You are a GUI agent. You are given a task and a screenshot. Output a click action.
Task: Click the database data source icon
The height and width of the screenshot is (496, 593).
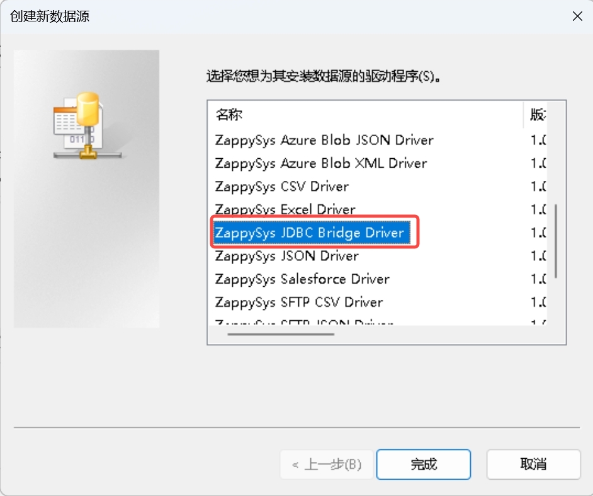pos(79,125)
